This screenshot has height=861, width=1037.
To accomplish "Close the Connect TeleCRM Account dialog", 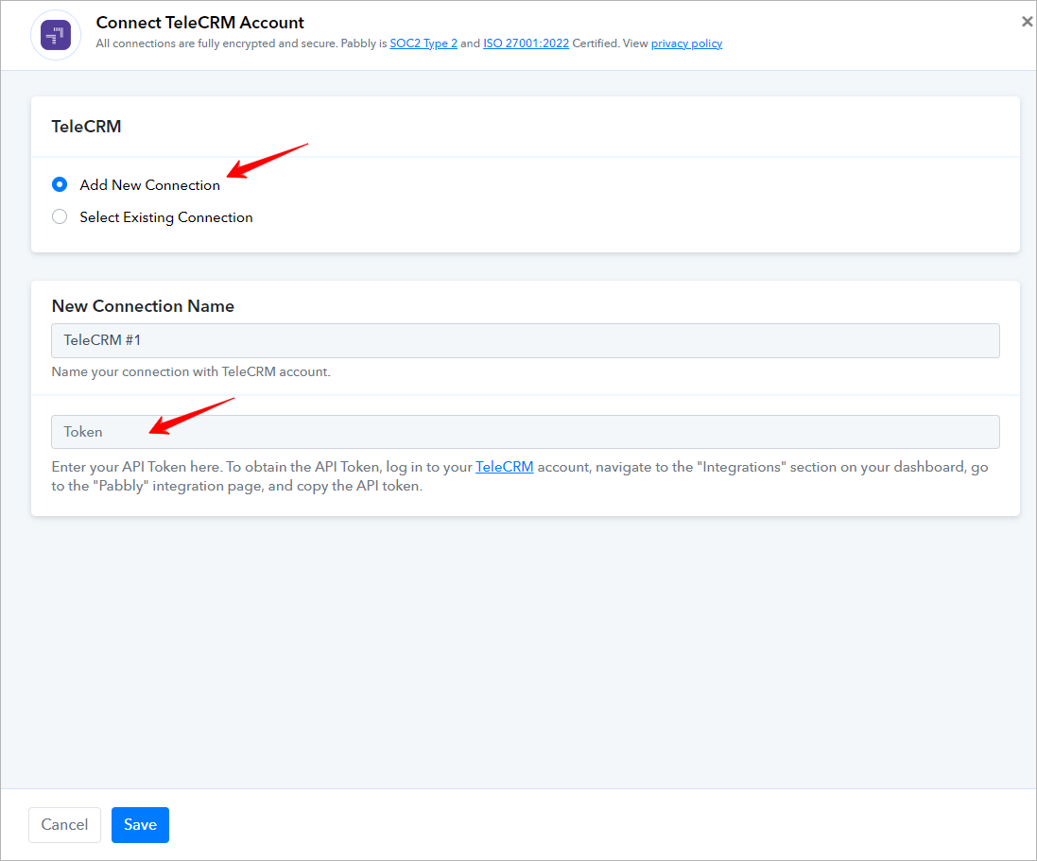I will [x=1027, y=22].
